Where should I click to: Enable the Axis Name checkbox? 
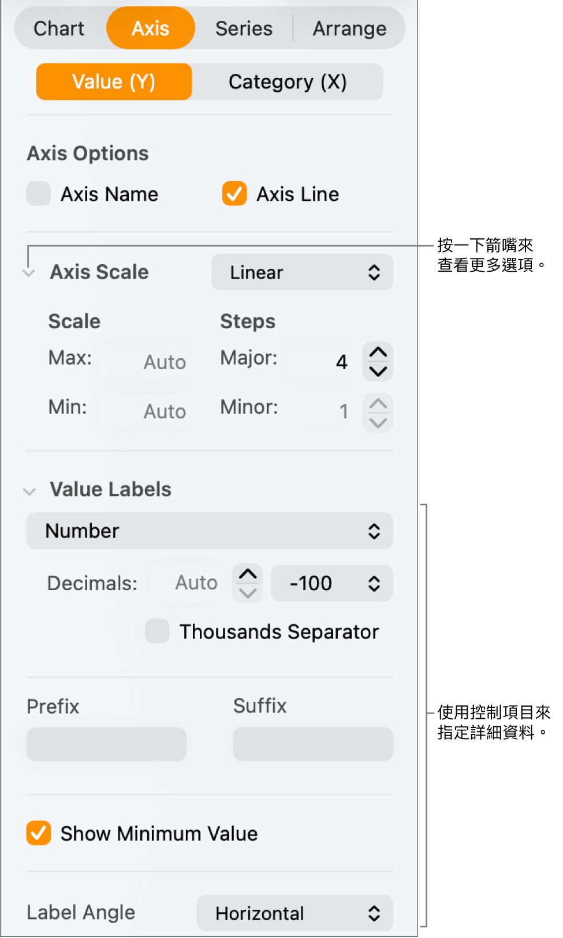[39, 194]
